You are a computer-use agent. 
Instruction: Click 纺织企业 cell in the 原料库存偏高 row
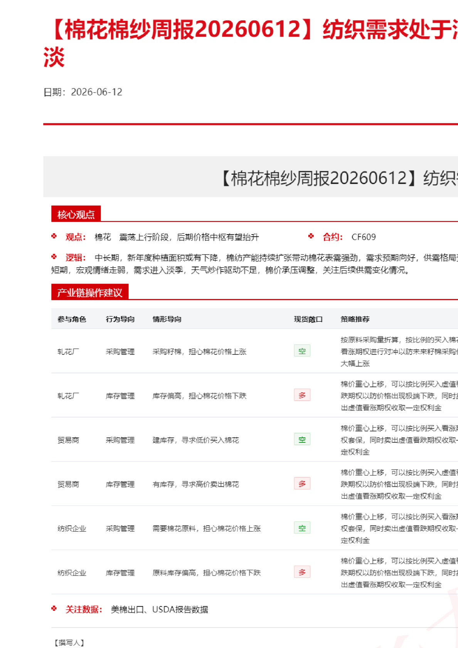(72, 573)
